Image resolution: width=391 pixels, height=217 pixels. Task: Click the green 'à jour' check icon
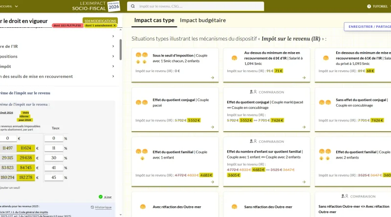(x=100, y=197)
